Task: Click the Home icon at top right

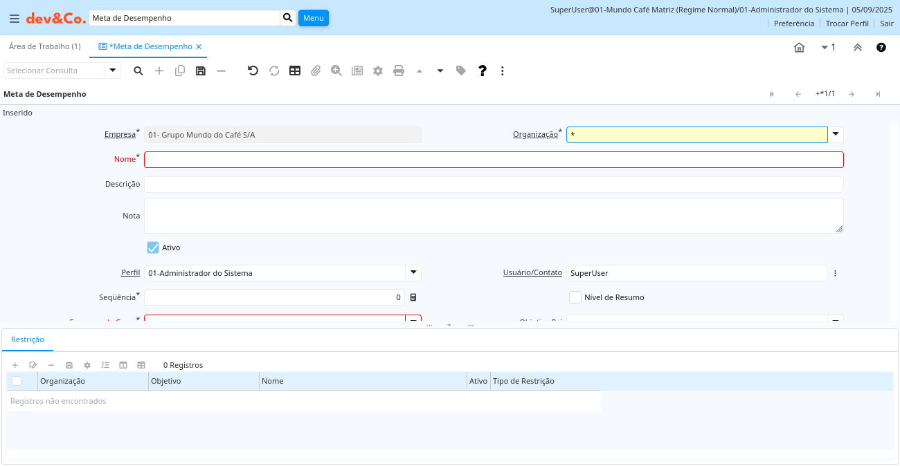Action: [799, 48]
